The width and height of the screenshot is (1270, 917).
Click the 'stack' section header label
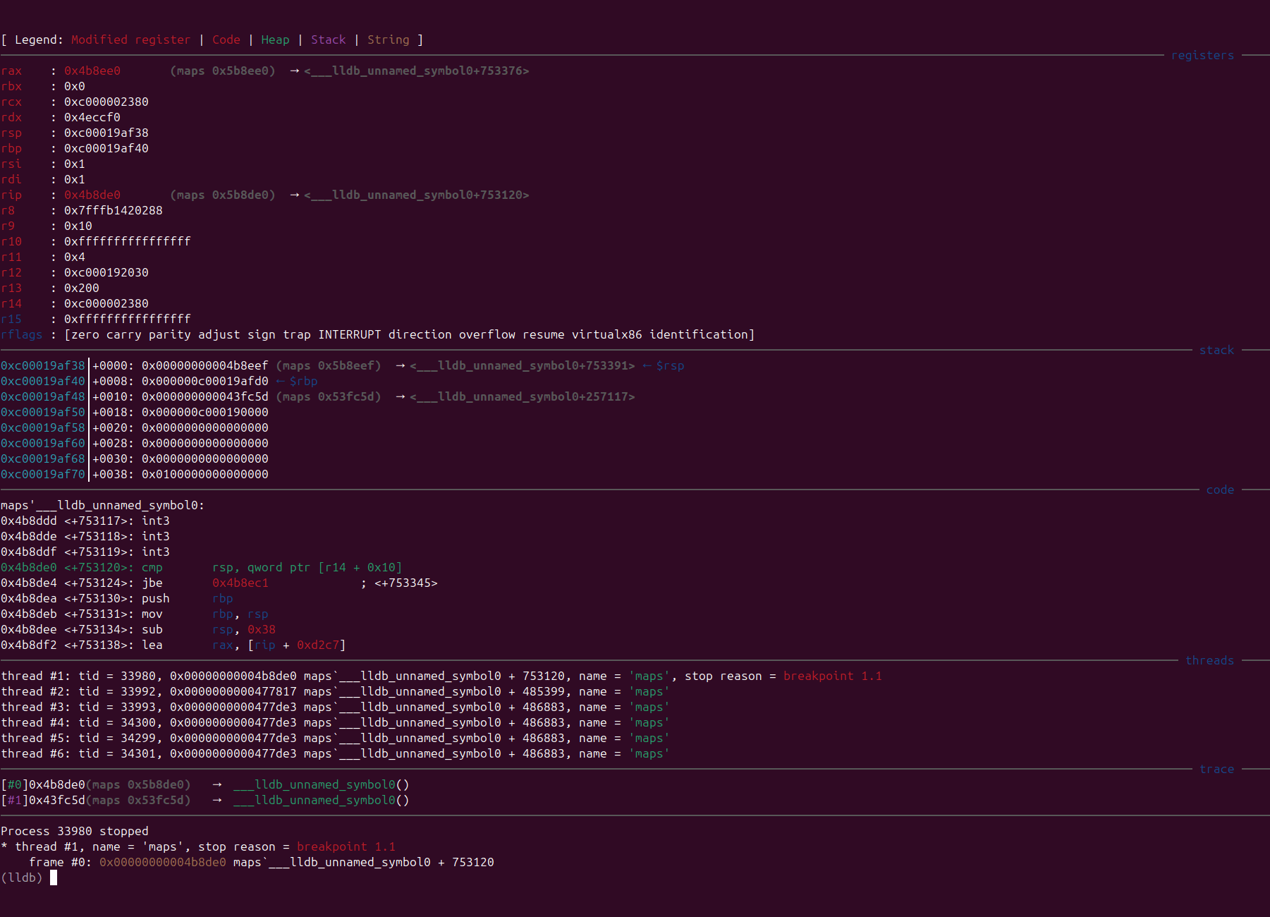pyautogui.click(x=1216, y=350)
